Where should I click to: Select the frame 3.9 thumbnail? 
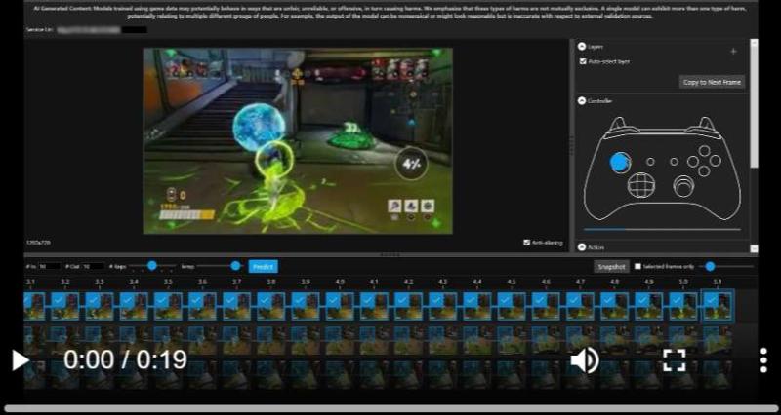[306, 306]
